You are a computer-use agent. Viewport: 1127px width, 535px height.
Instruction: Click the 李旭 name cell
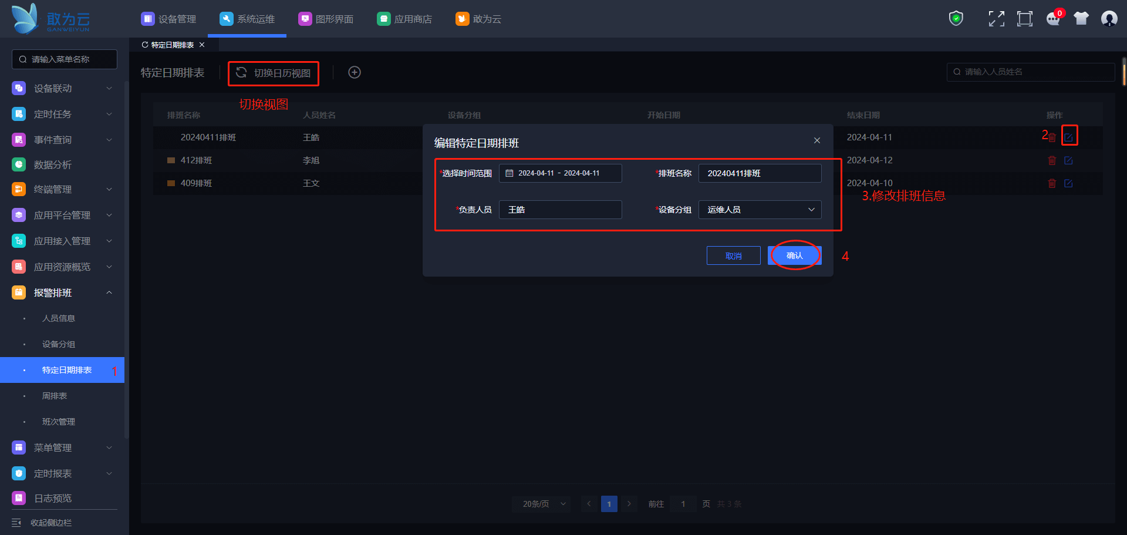(311, 160)
